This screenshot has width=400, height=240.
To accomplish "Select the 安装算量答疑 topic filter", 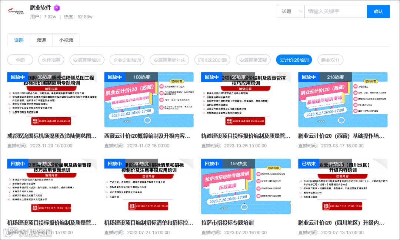I will 253,60.
